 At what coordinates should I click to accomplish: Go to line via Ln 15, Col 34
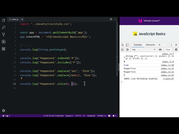coord(53,116)
